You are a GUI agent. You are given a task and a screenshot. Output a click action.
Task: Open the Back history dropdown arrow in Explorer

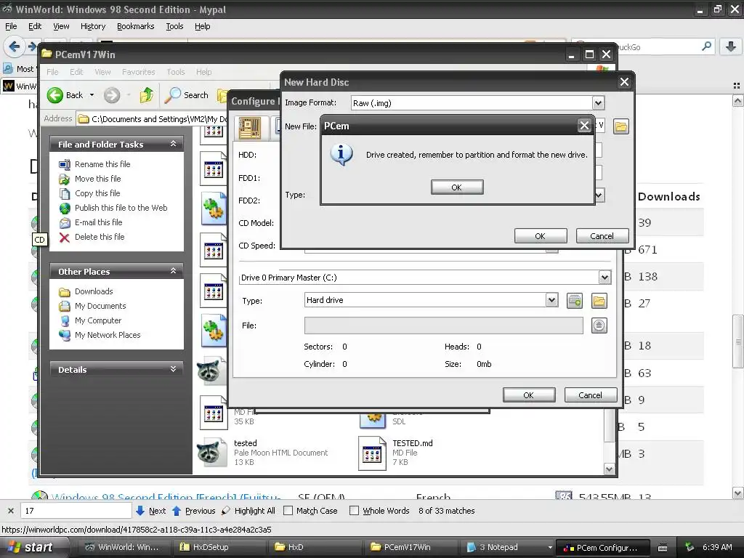[92, 95]
